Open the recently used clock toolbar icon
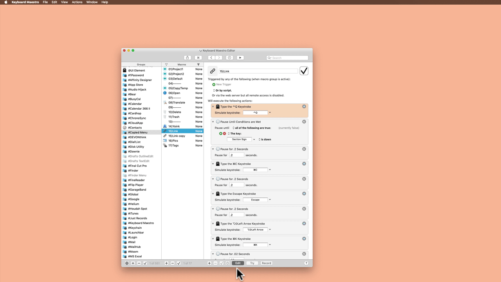Image resolution: width=501 pixels, height=282 pixels. 229,58
